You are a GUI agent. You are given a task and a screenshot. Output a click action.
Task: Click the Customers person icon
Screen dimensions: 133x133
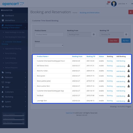(3, 92)
